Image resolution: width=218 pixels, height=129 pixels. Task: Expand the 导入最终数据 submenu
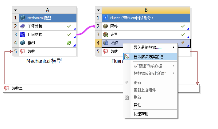click(173, 47)
